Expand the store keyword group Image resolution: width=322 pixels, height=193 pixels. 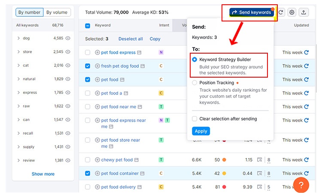pos(18,52)
